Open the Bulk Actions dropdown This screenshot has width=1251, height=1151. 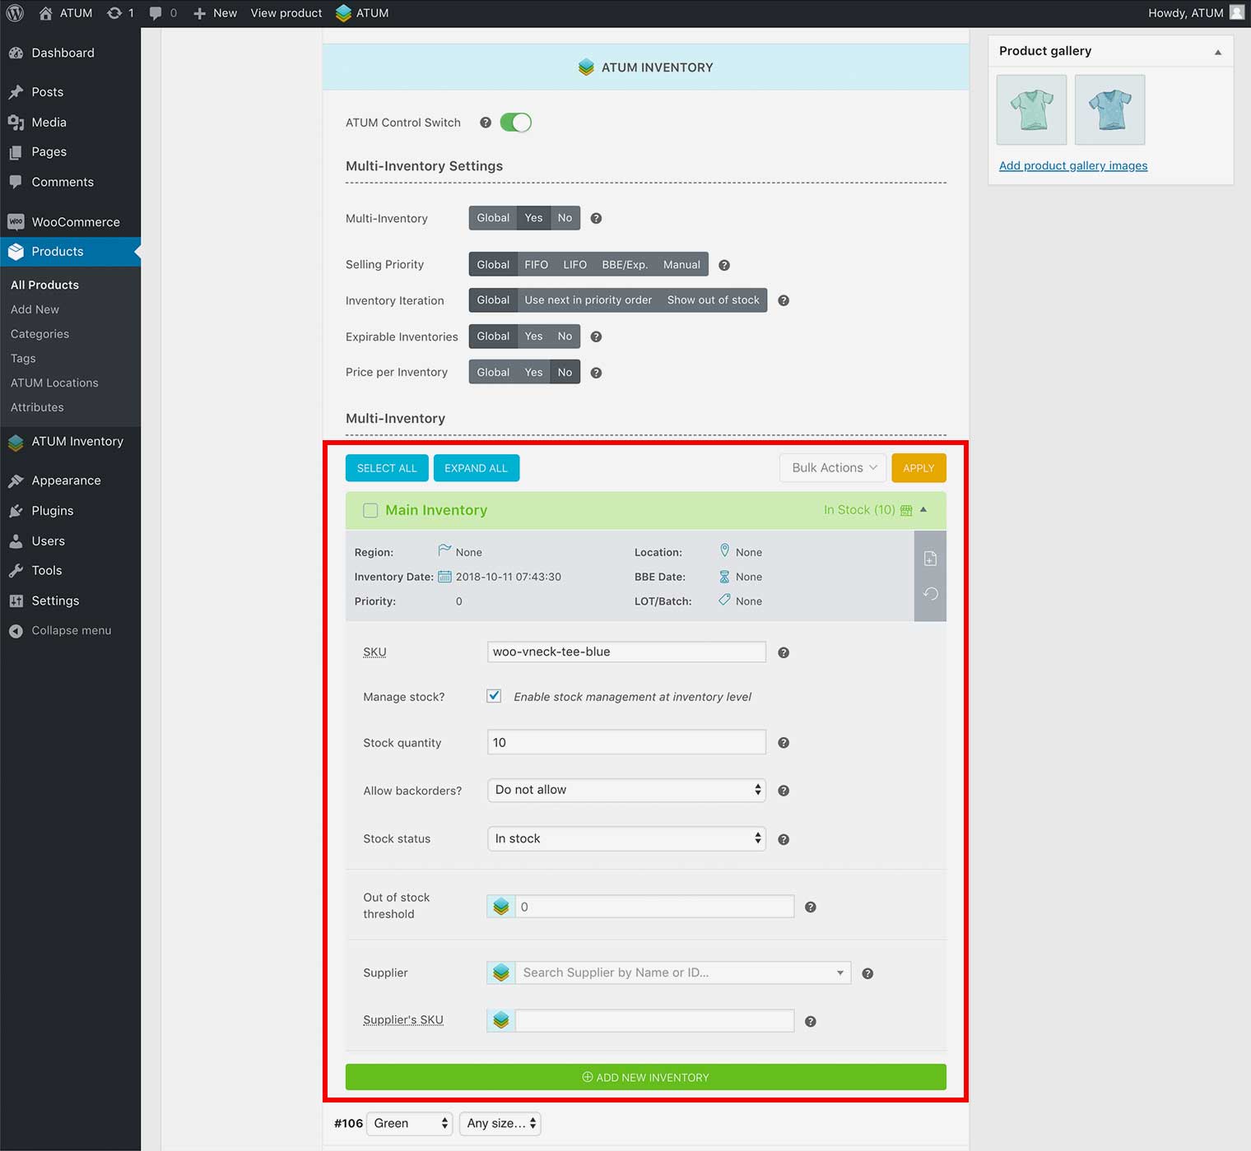[x=833, y=468]
